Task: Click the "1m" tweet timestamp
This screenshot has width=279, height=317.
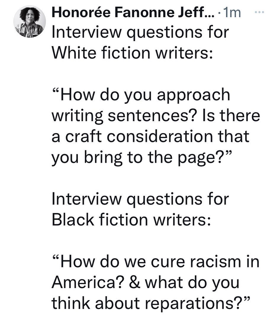Action: (x=233, y=13)
